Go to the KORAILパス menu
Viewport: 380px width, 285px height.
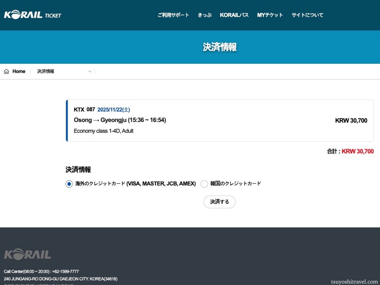pos(234,15)
